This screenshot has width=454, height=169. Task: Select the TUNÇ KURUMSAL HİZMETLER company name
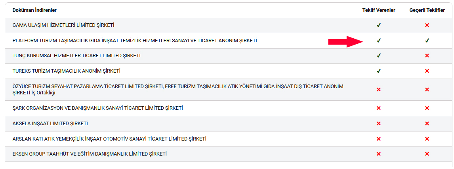coord(76,56)
